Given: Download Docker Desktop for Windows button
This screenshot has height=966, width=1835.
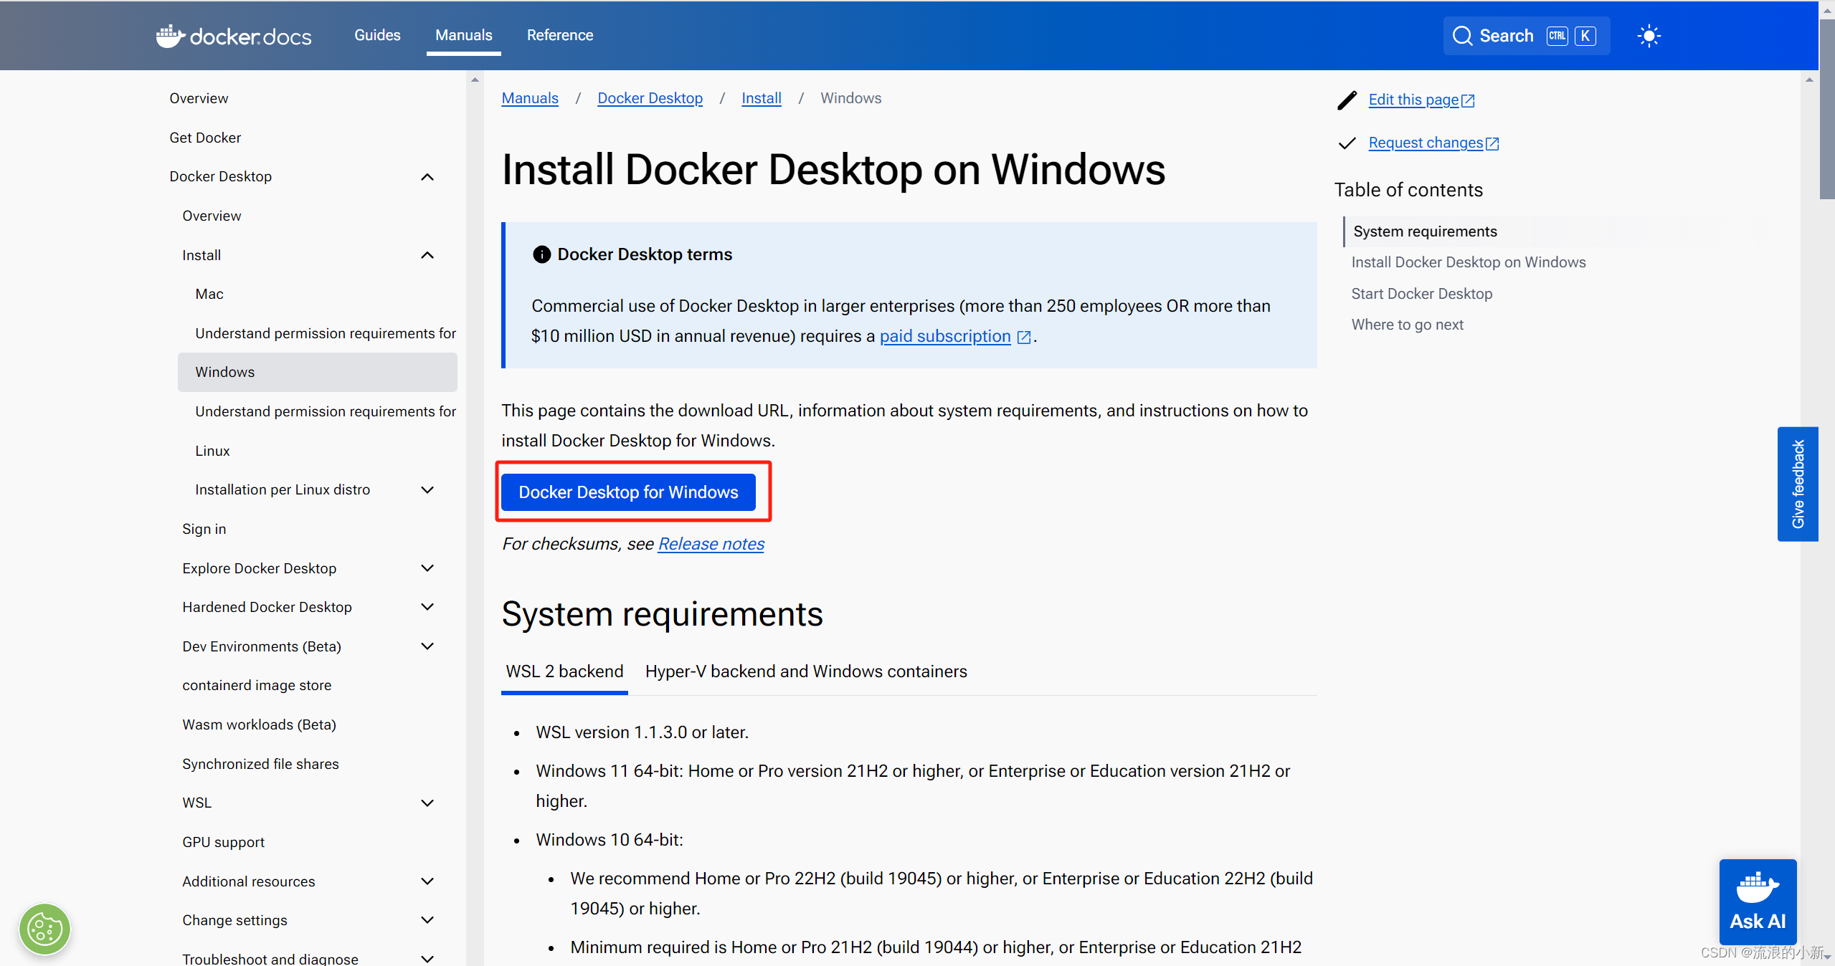Looking at the screenshot, I should pos(628,492).
